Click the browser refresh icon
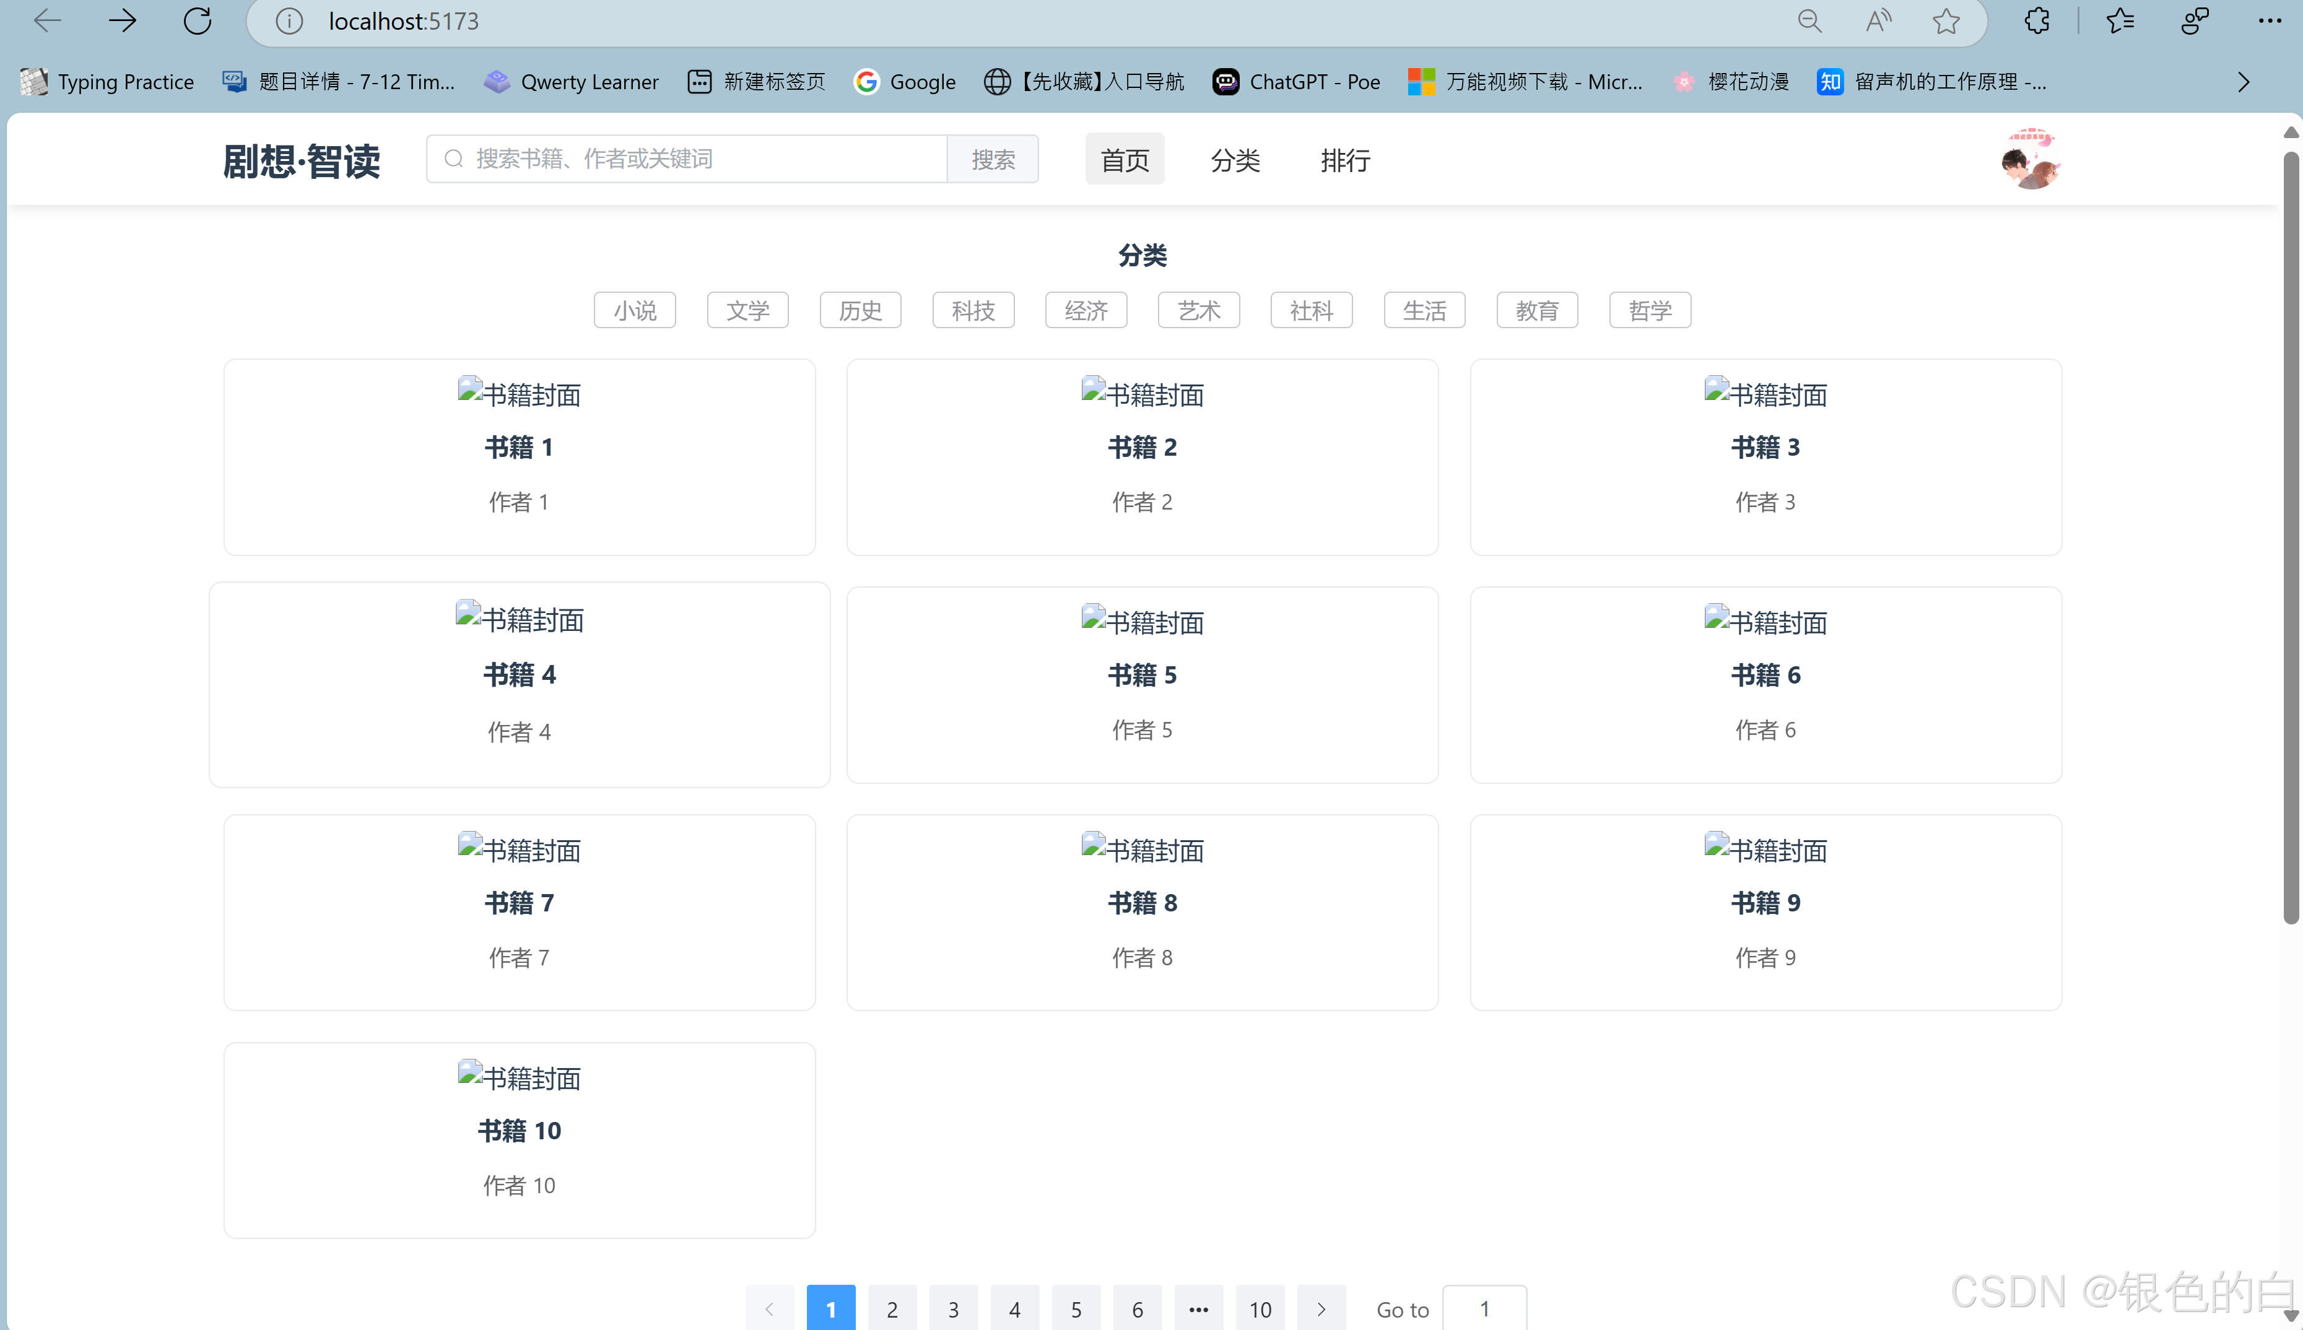 point(198,21)
